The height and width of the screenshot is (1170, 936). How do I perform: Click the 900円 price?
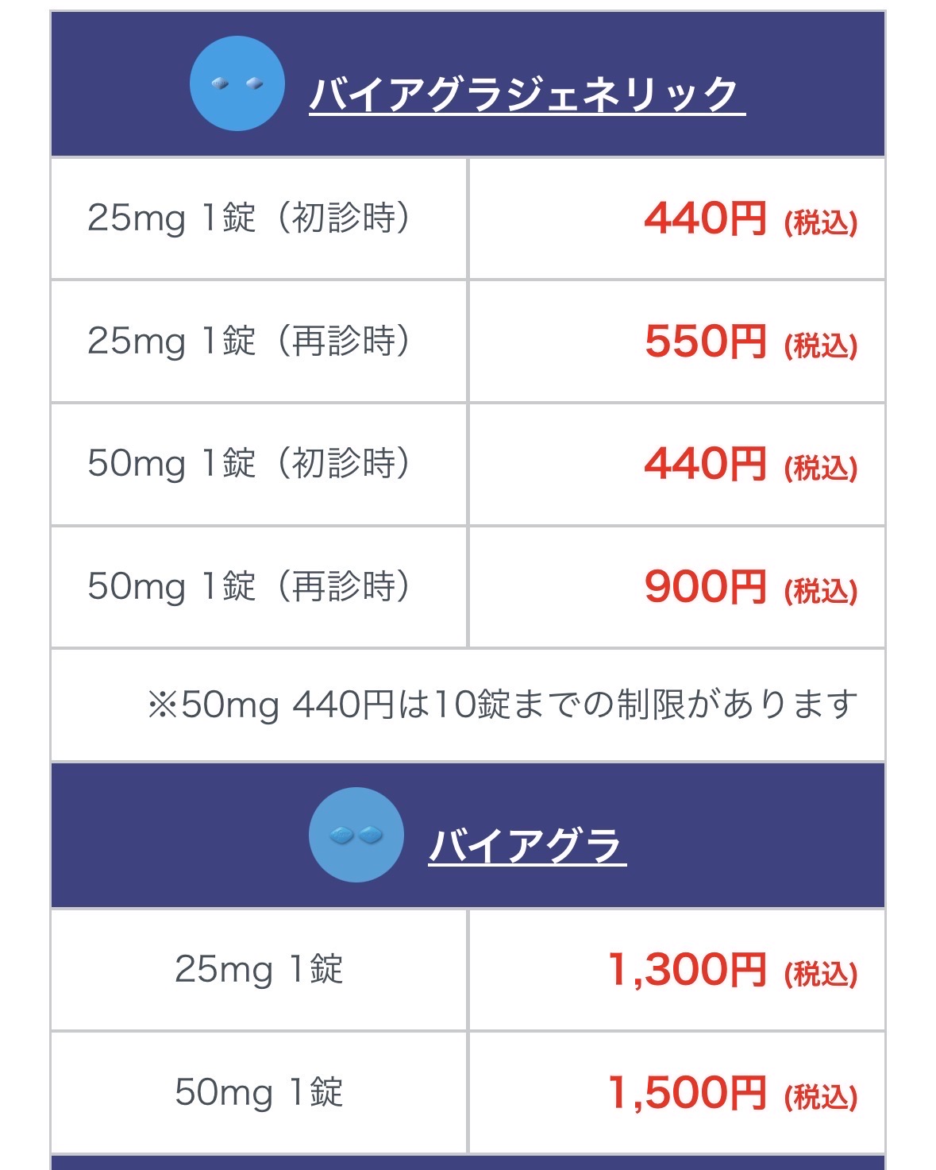705,587
